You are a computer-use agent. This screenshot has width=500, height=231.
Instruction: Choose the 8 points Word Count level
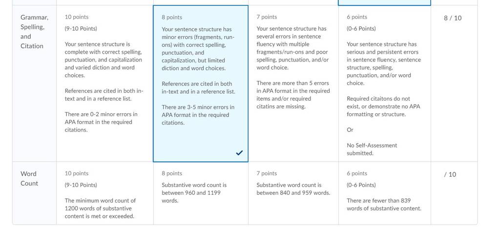pos(201,193)
